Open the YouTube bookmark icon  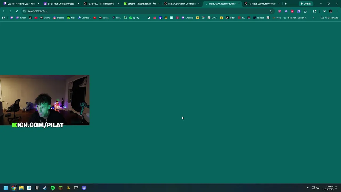click(36, 18)
